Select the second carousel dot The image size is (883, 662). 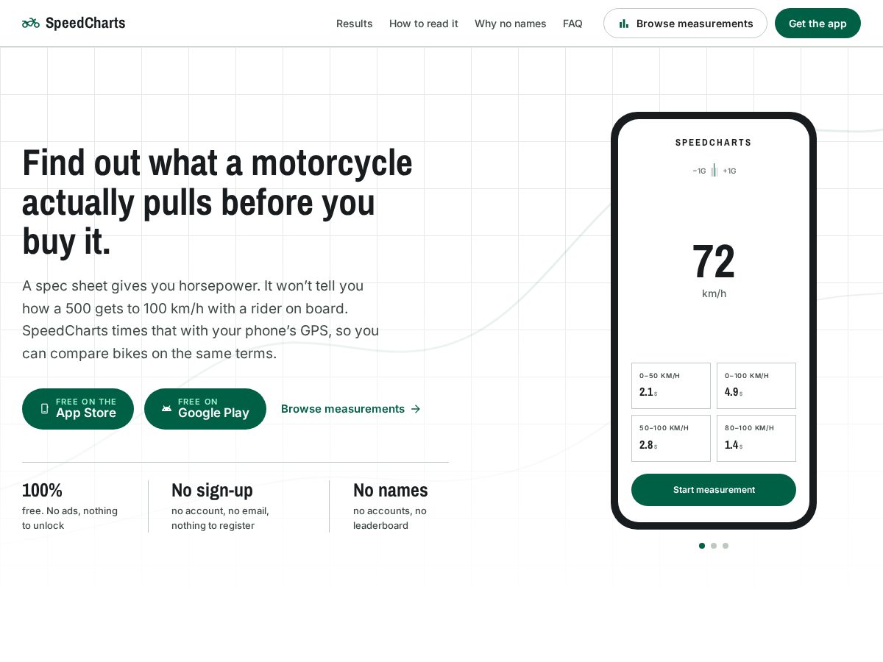pos(714,546)
